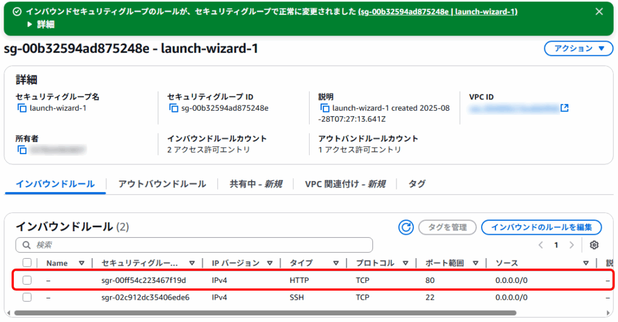
Task: Copy the 説明 description text
Action: point(325,108)
